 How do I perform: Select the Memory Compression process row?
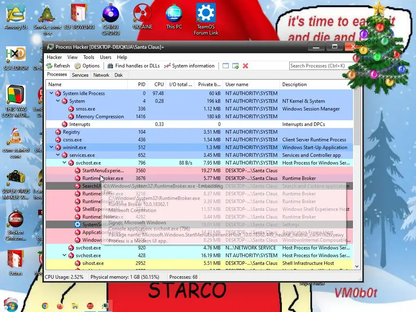tap(199, 117)
